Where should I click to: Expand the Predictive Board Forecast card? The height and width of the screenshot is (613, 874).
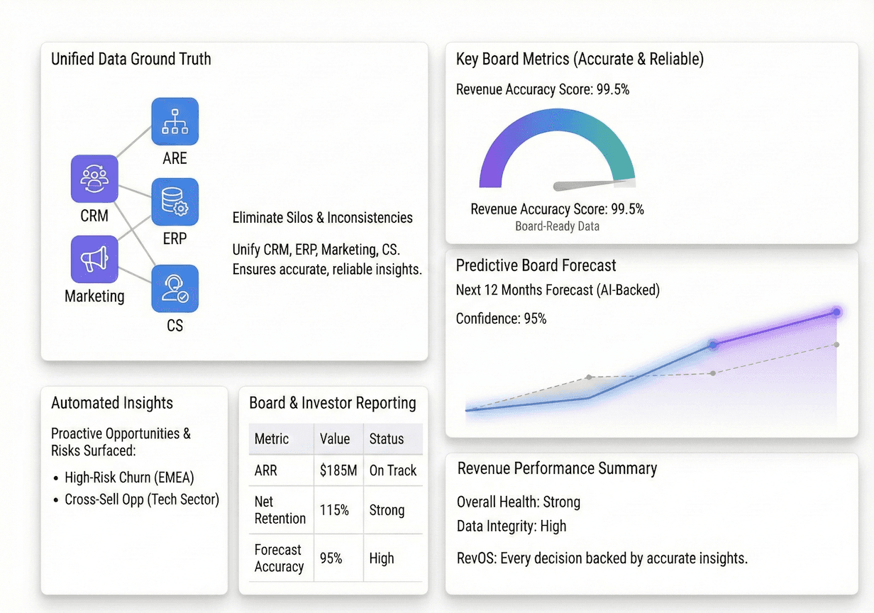(x=536, y=265)
